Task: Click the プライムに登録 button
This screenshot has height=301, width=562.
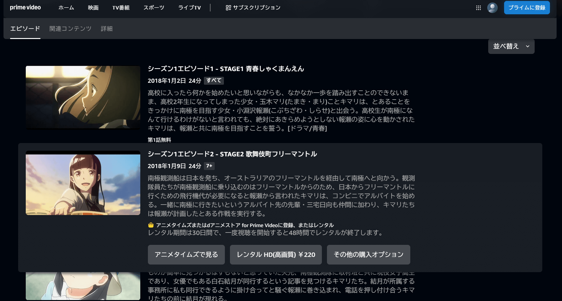Action: coord(527,8)
